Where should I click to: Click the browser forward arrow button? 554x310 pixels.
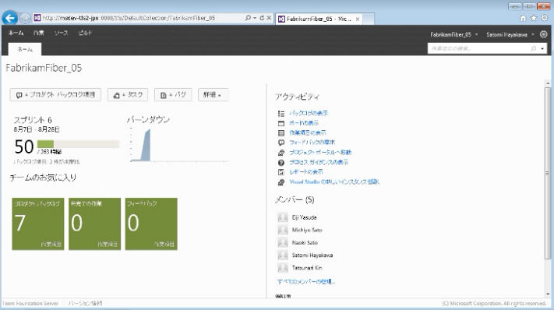pos(25,18)
